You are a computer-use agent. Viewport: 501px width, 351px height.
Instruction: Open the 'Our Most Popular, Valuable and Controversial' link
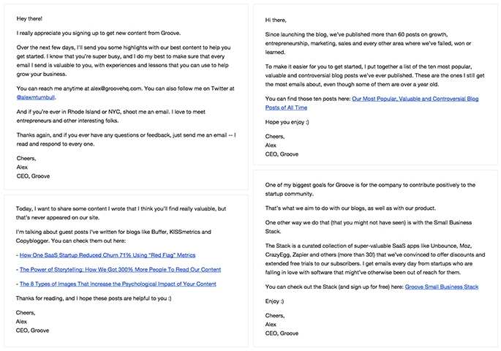coord(415,97)
